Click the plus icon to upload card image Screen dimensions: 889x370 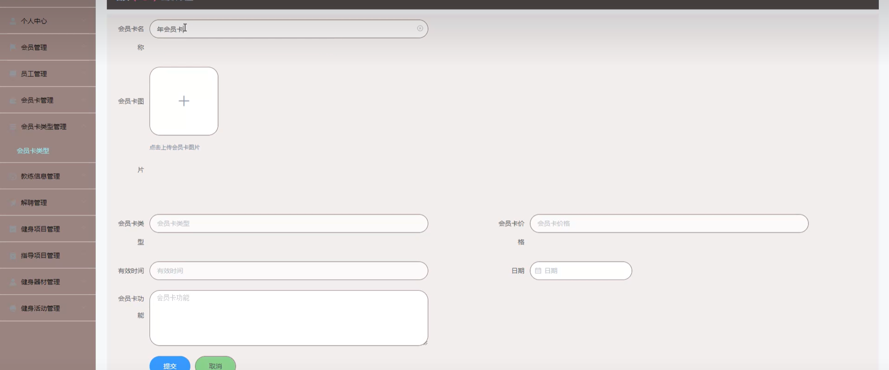pyautogui.click(x=184, y=101)
